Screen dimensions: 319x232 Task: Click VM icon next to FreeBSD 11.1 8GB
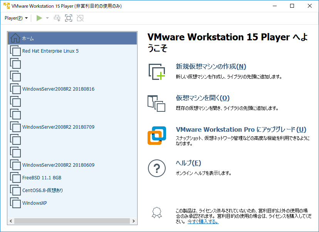[x=15, y=178]
